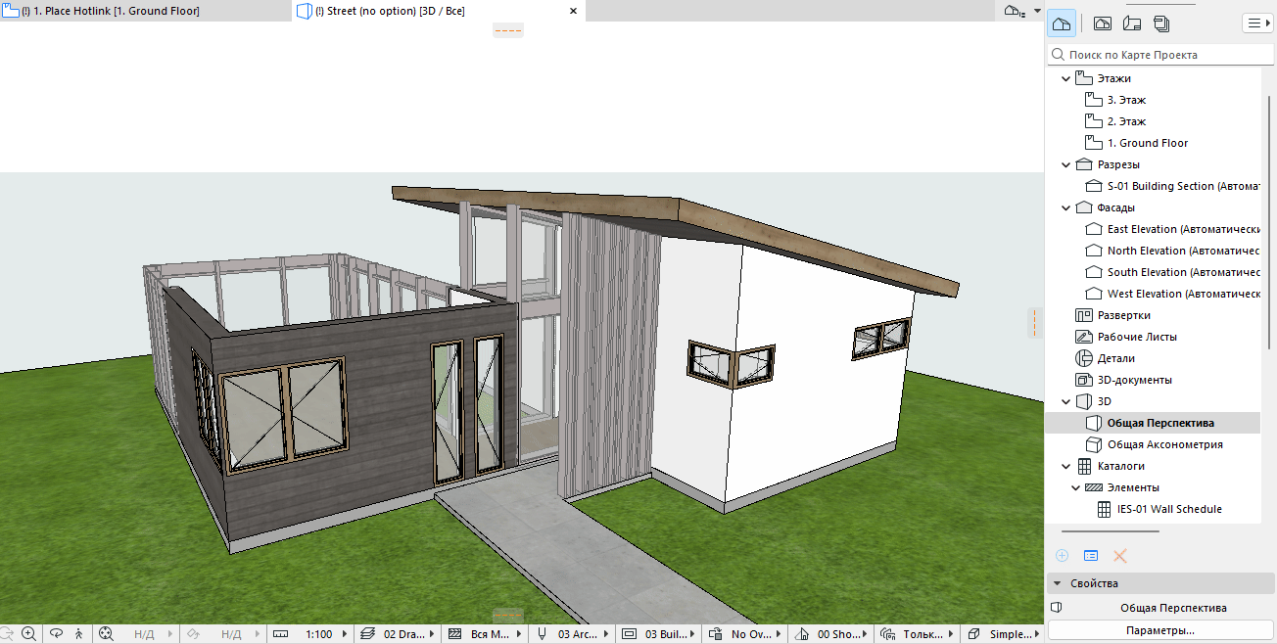1277x644 pixels.
Task: Open the 3. Этаж story
Action: (x=1126, y=100)
